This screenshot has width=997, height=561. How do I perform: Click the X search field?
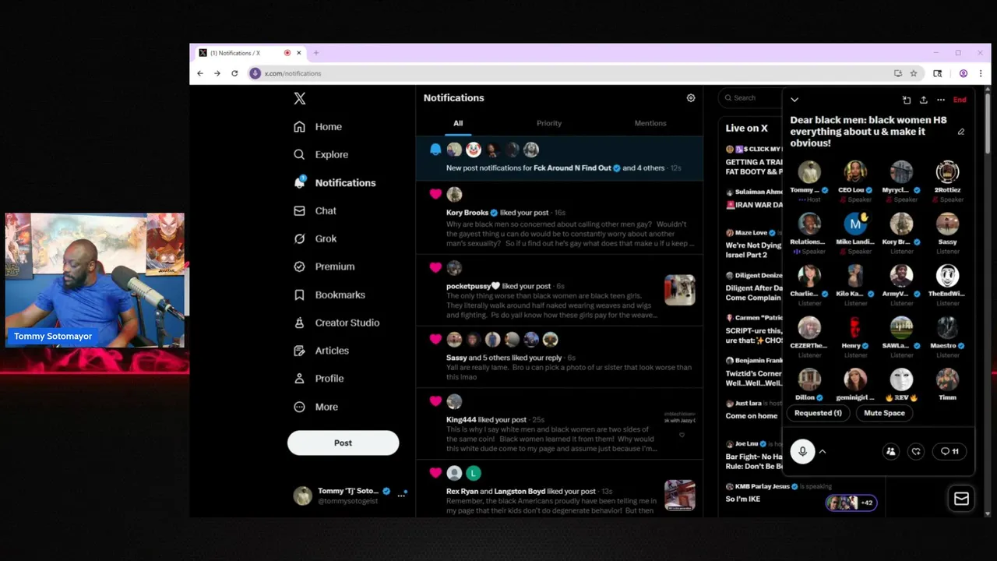pyautogui.click(x=751, y=97)
